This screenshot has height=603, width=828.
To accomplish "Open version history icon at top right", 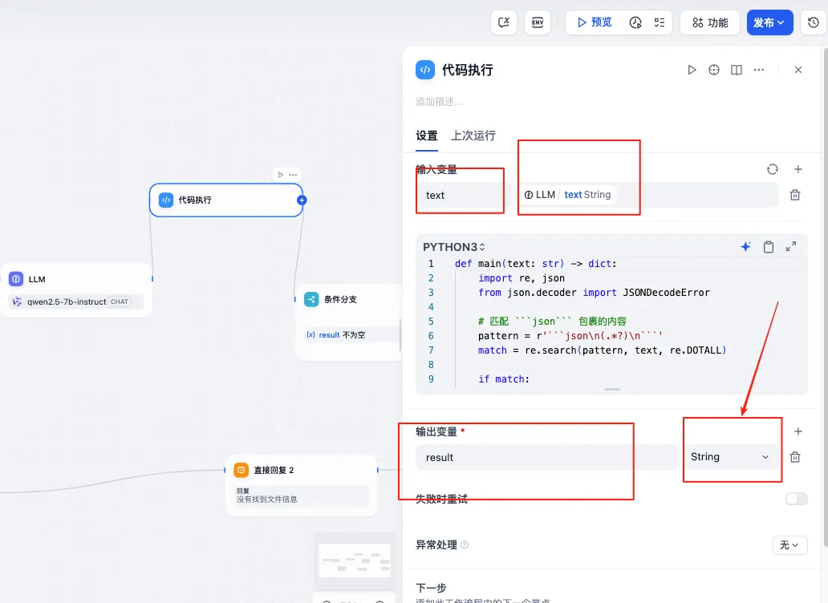I will click(x=814, y=22).
